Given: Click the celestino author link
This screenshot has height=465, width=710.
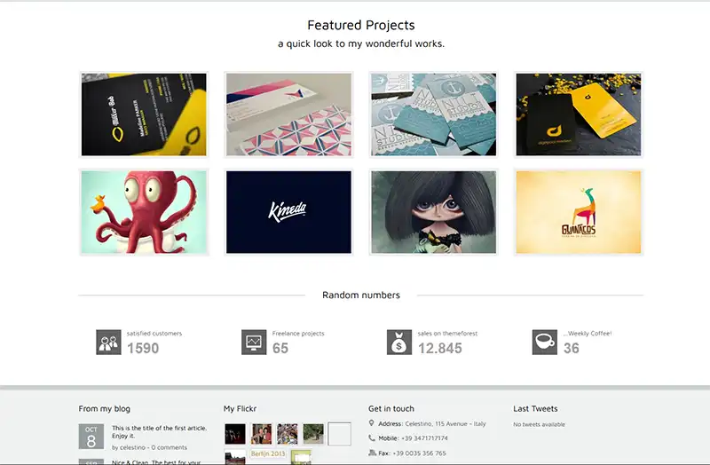Looking at the screenshot, I should (x=132, y=447).
